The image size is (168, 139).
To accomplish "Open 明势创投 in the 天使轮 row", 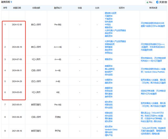I will pos(109,113).
